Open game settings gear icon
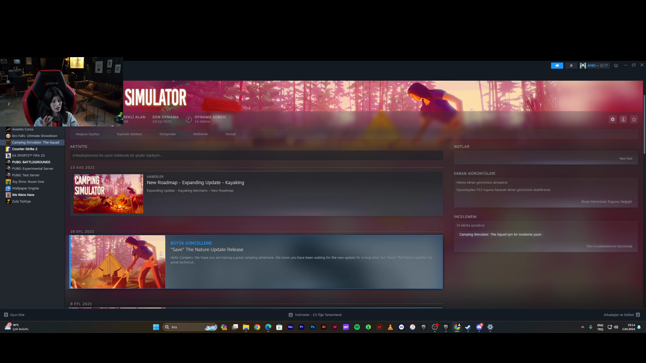The height and width of the screenshot is (363, 646). tap(613, 119)
